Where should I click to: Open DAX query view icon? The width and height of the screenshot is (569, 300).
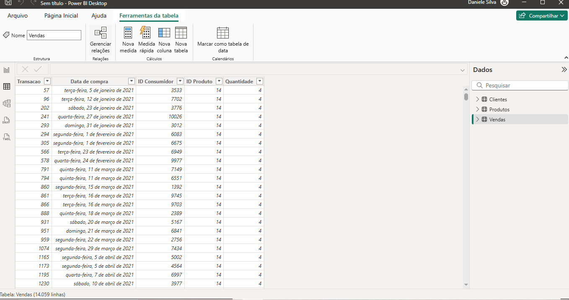7,120
